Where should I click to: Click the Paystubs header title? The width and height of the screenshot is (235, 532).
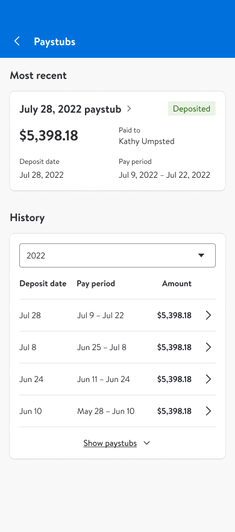[55, 42]
